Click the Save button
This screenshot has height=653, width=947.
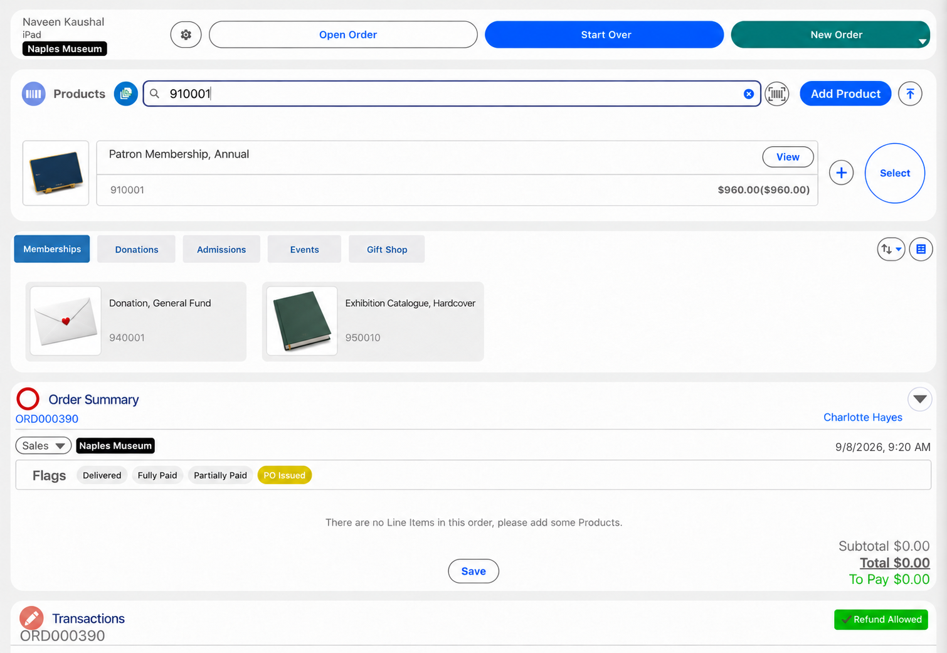point(473,571)
